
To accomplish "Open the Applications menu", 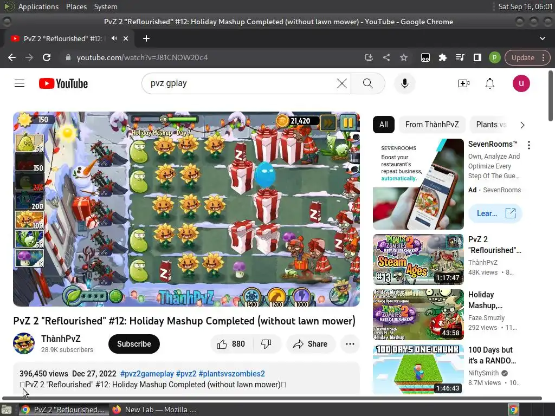I will click(38, 6).
